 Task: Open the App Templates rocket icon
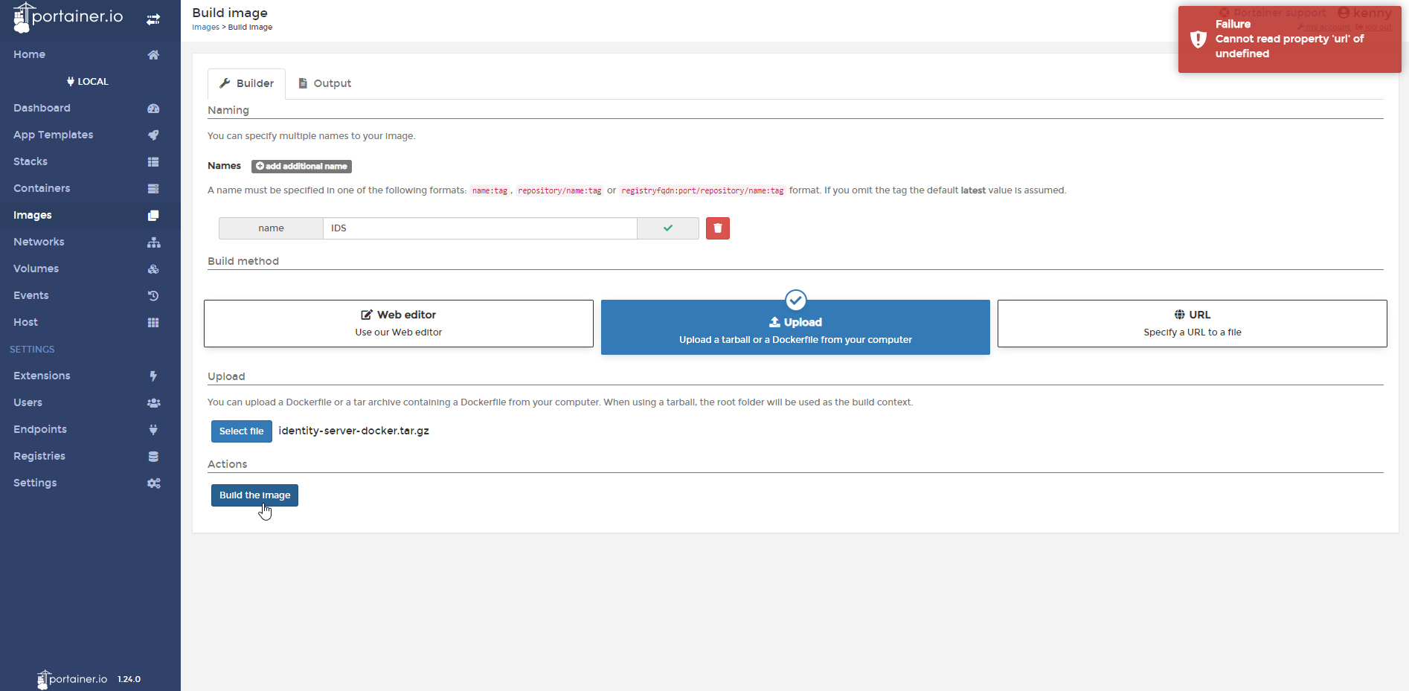[153, 135]
